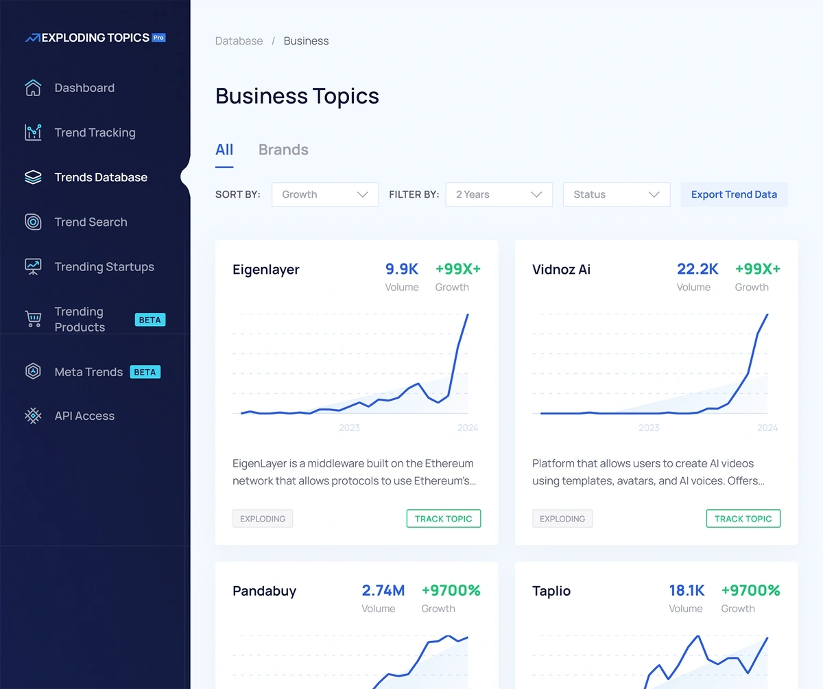Click the Database breadcrumb link
Viewport: 823px width, 689px height.
click(x=239, y=41)
